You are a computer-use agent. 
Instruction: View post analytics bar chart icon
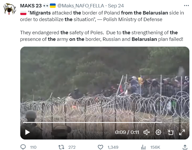point(143,147)
